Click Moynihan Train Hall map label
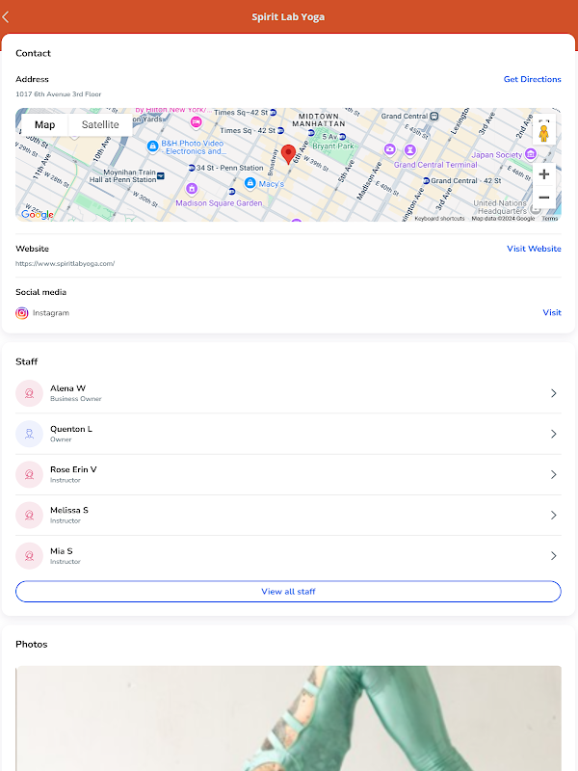The height and width of the screenshot is (771, 578). pyautogui.click(x=123, y=176)
